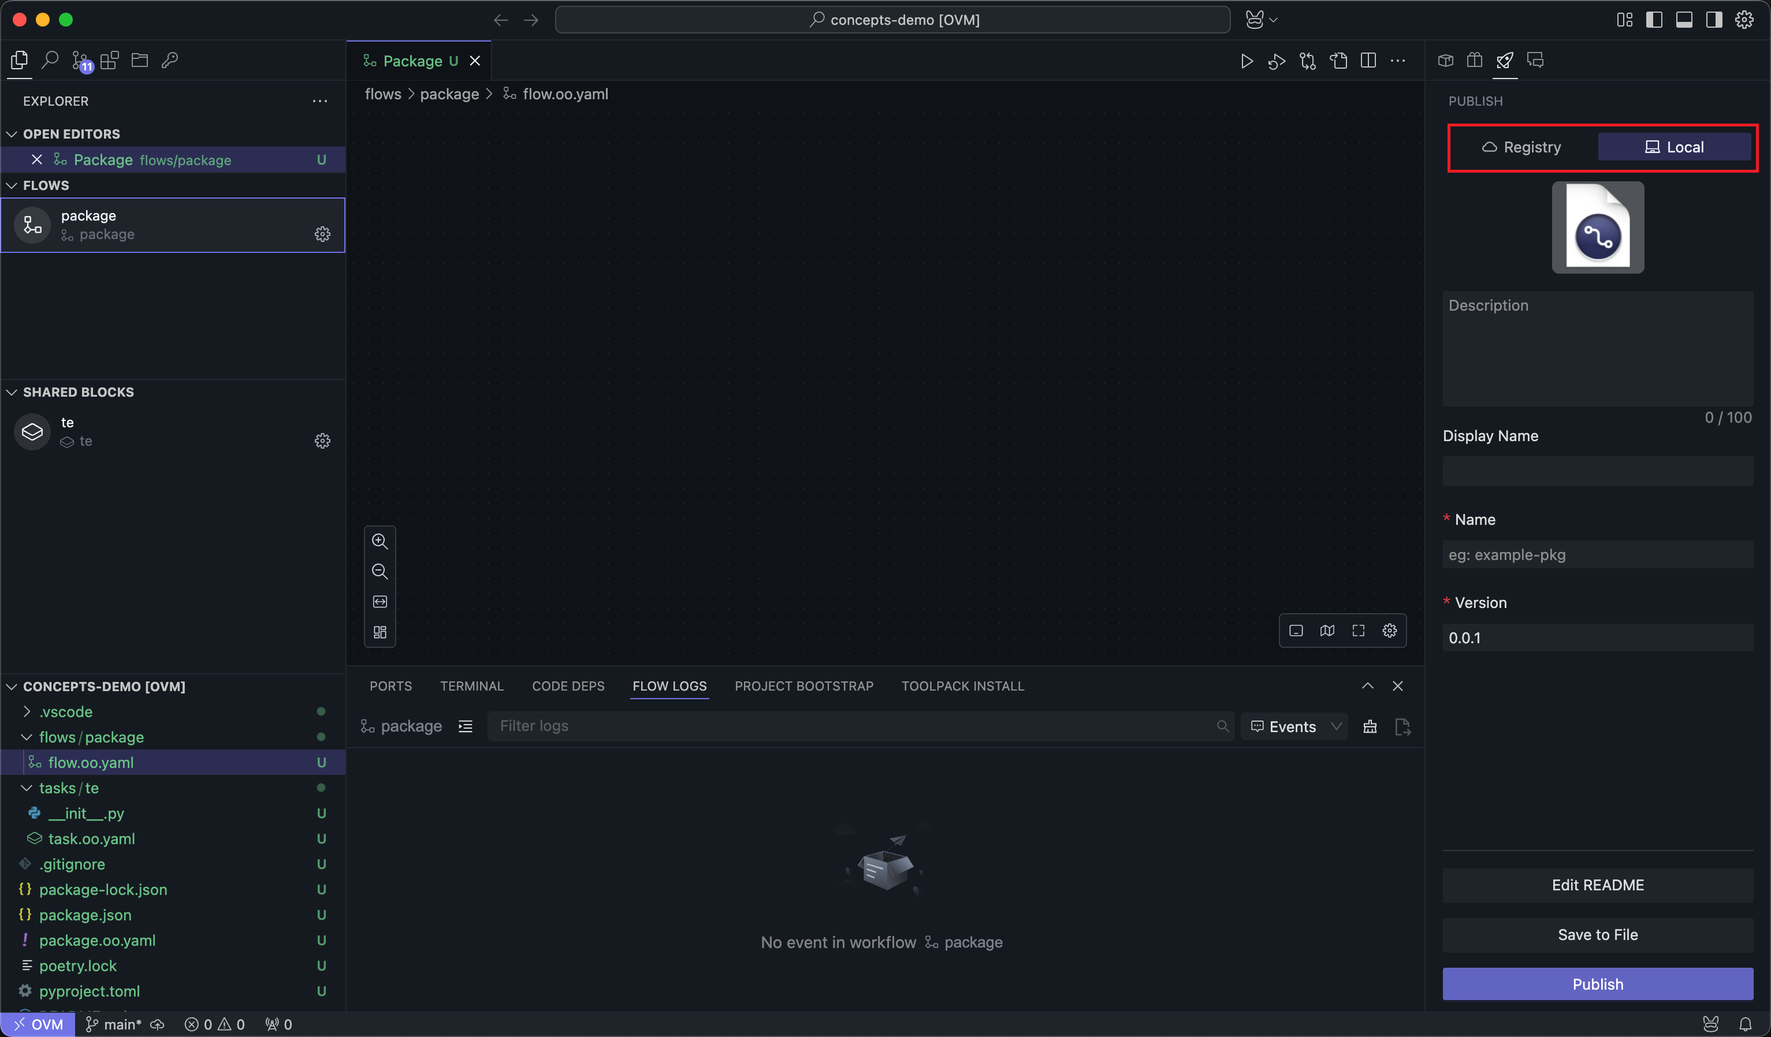
Task: Open the rocket Publish panel icon
Action: pyautogui.click(x=1505, y=61)
